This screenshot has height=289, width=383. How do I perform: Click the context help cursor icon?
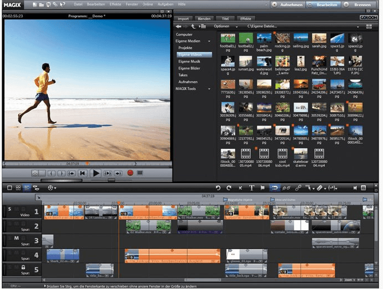point(63,4)
